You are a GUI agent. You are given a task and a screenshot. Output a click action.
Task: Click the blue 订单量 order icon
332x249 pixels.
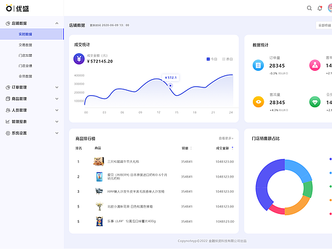[258, 65]
